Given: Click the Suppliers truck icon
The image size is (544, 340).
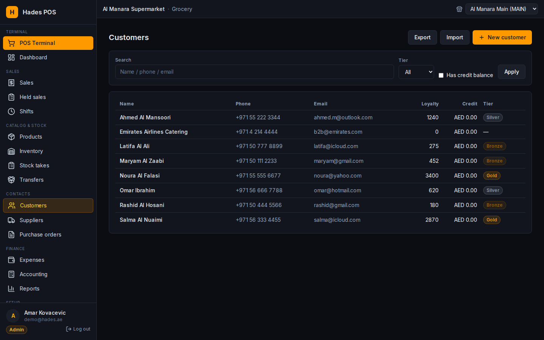Looking at the screenshot, I should pos(11,220).
